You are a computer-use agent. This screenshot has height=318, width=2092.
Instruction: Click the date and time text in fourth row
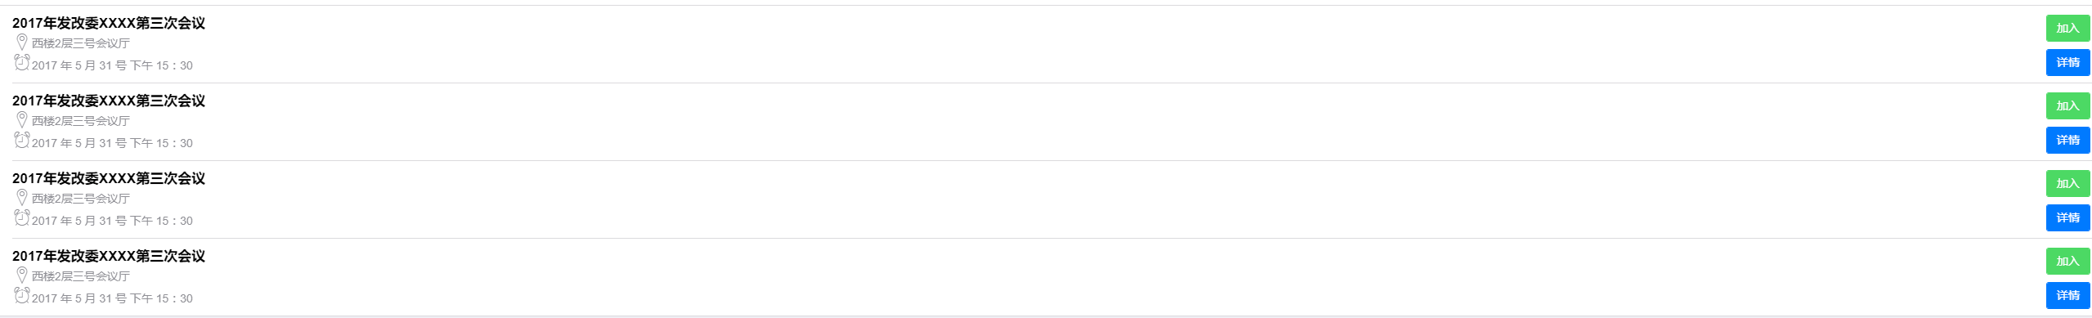(x=112, y=298)
